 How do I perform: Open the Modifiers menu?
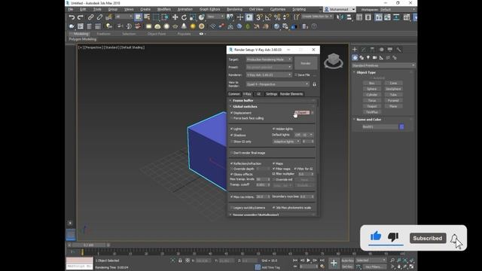[164, 10]
